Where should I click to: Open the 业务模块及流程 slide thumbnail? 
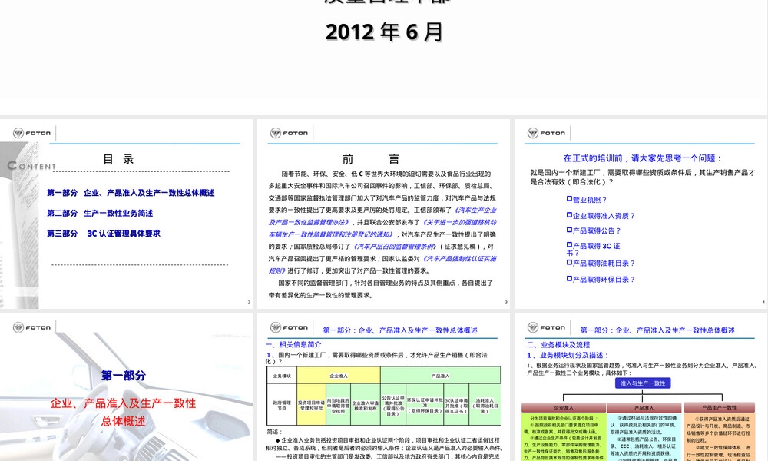point(641,387)
